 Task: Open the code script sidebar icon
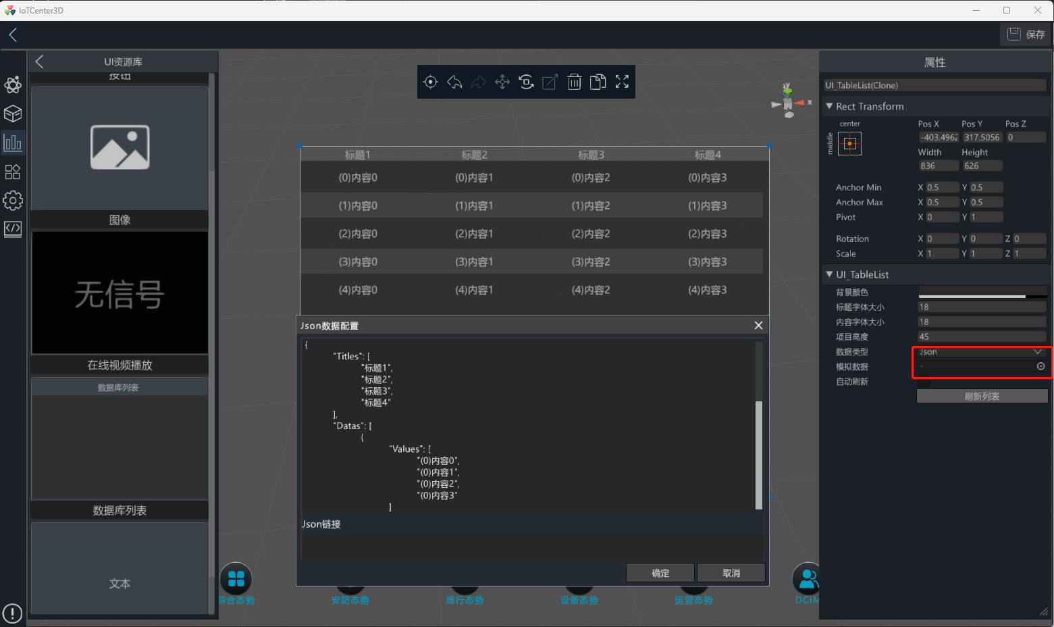click(x=13, y=228)
